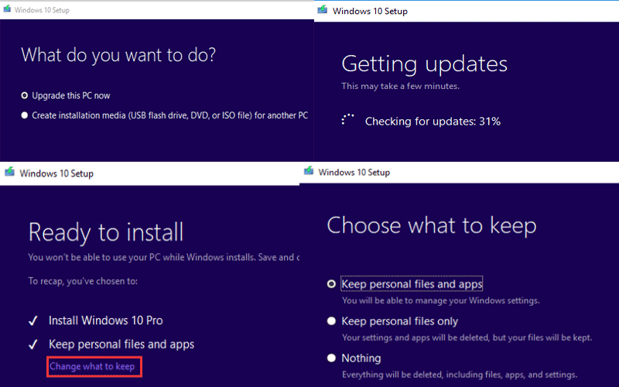Click setup icon in 'Getting updates' window title bar
The height and width of the screenshot is (387, 619).
coord(322,9)
